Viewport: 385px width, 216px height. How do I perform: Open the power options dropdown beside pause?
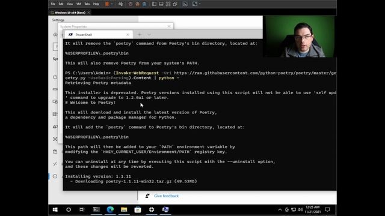pyautogui.click(x=112, y=4)
